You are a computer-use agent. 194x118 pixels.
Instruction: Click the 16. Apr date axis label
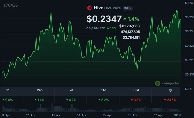(x=133, y=115)
